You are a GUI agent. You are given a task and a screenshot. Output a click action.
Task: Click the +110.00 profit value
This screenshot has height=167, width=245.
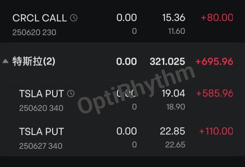216,131
